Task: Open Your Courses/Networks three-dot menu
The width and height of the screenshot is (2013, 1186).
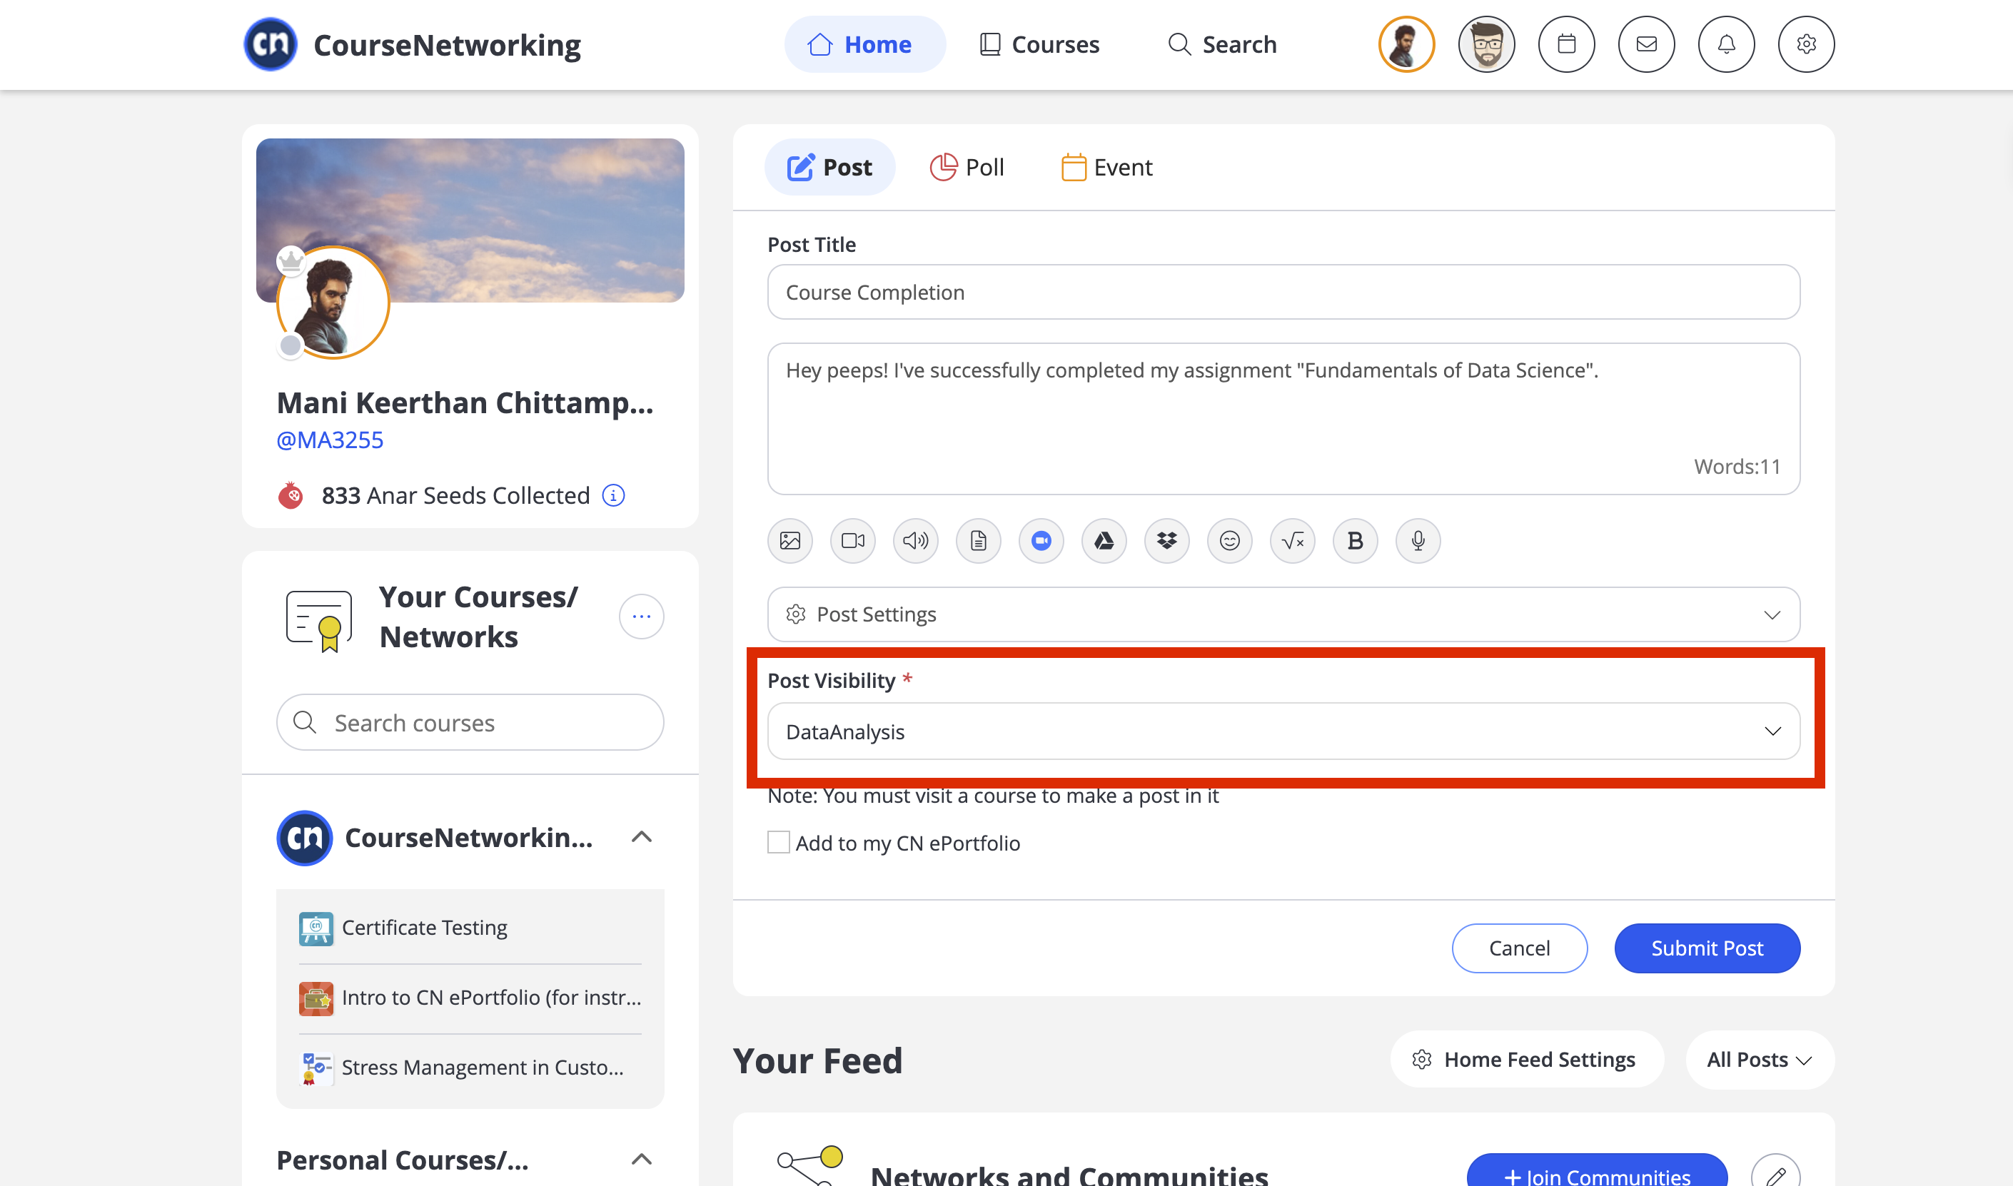Action: click(641, 616)
